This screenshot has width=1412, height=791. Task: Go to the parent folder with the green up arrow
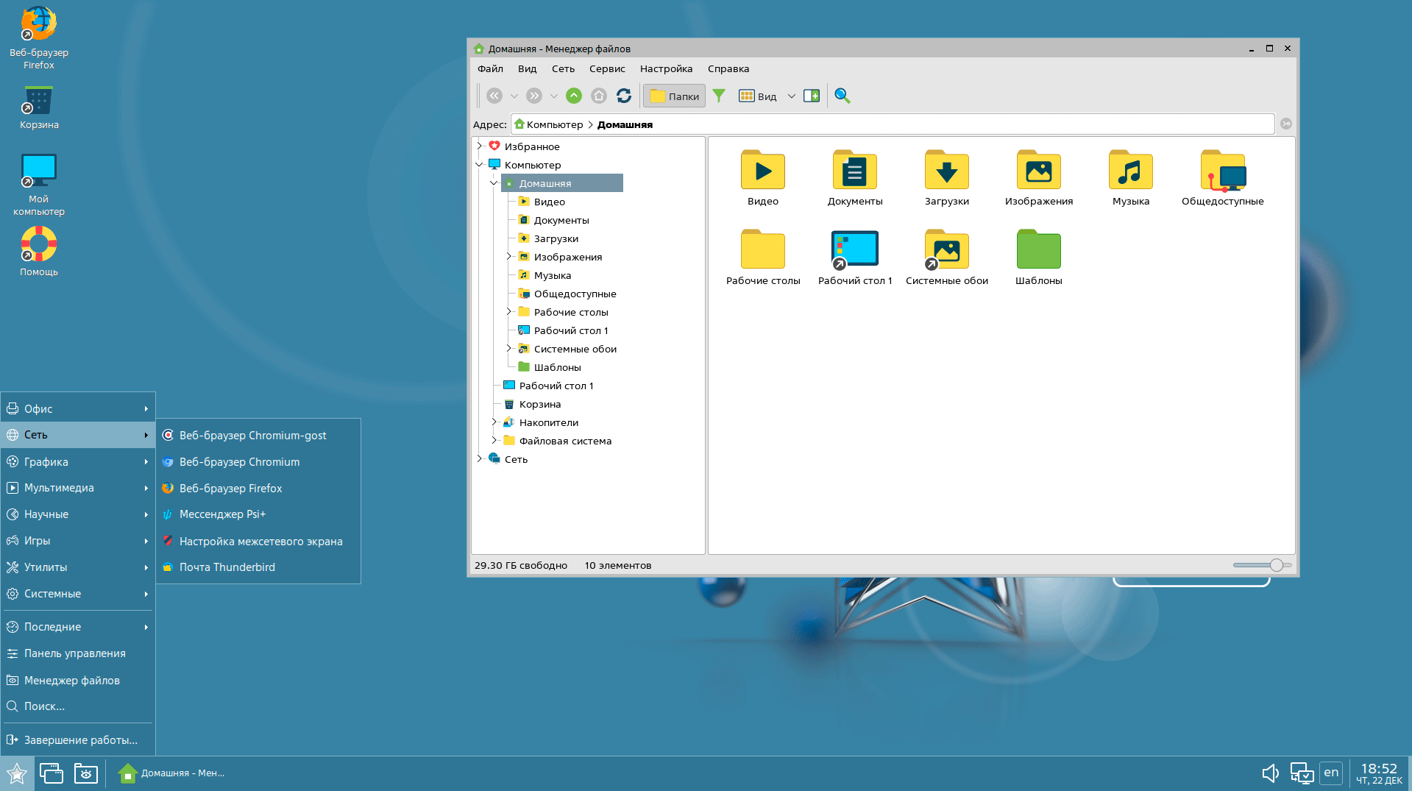click(x=574, y=96)
